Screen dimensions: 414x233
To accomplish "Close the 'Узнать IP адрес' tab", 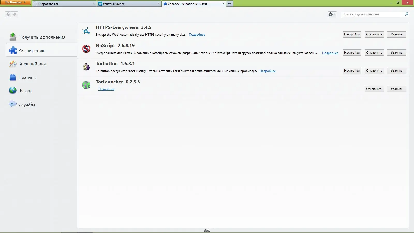I will point(159,4).
